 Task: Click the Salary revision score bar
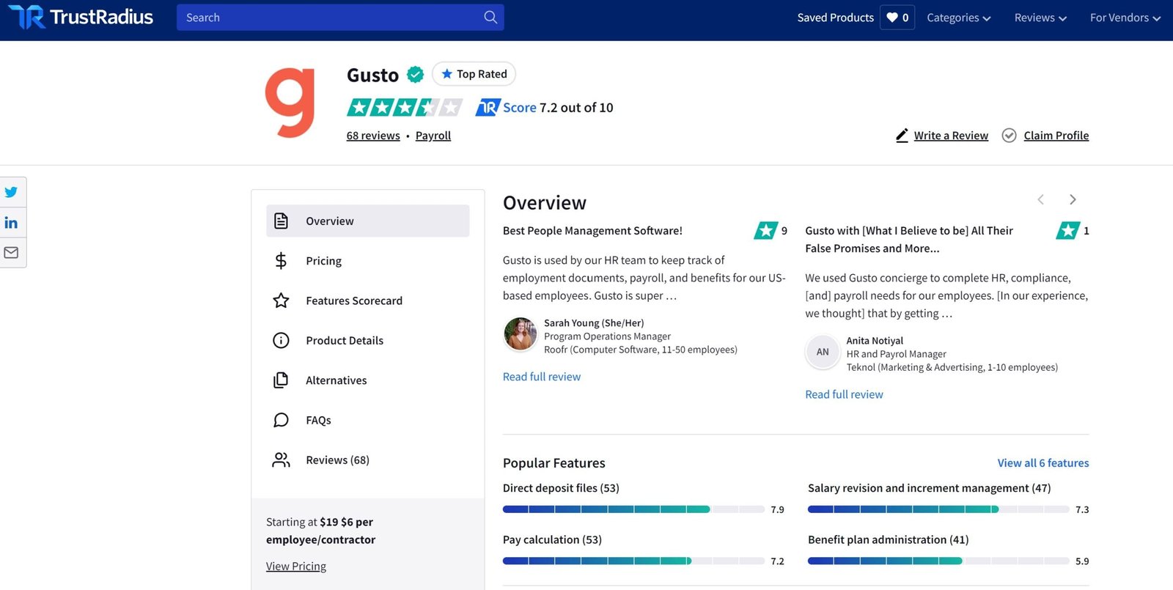click(938, 509)
